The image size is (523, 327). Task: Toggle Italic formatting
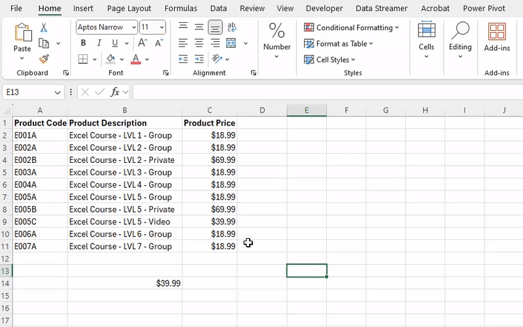click(99, 43)
